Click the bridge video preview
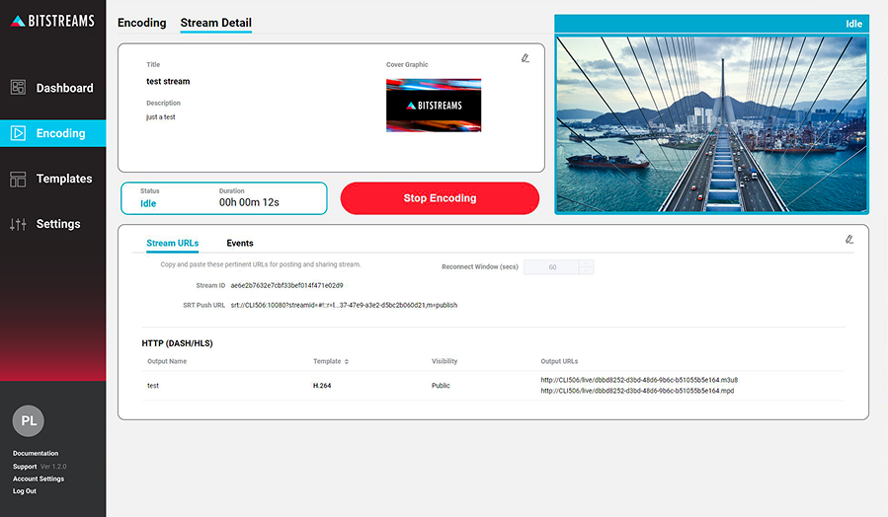The image size is (888, 517). click(711, 124)
